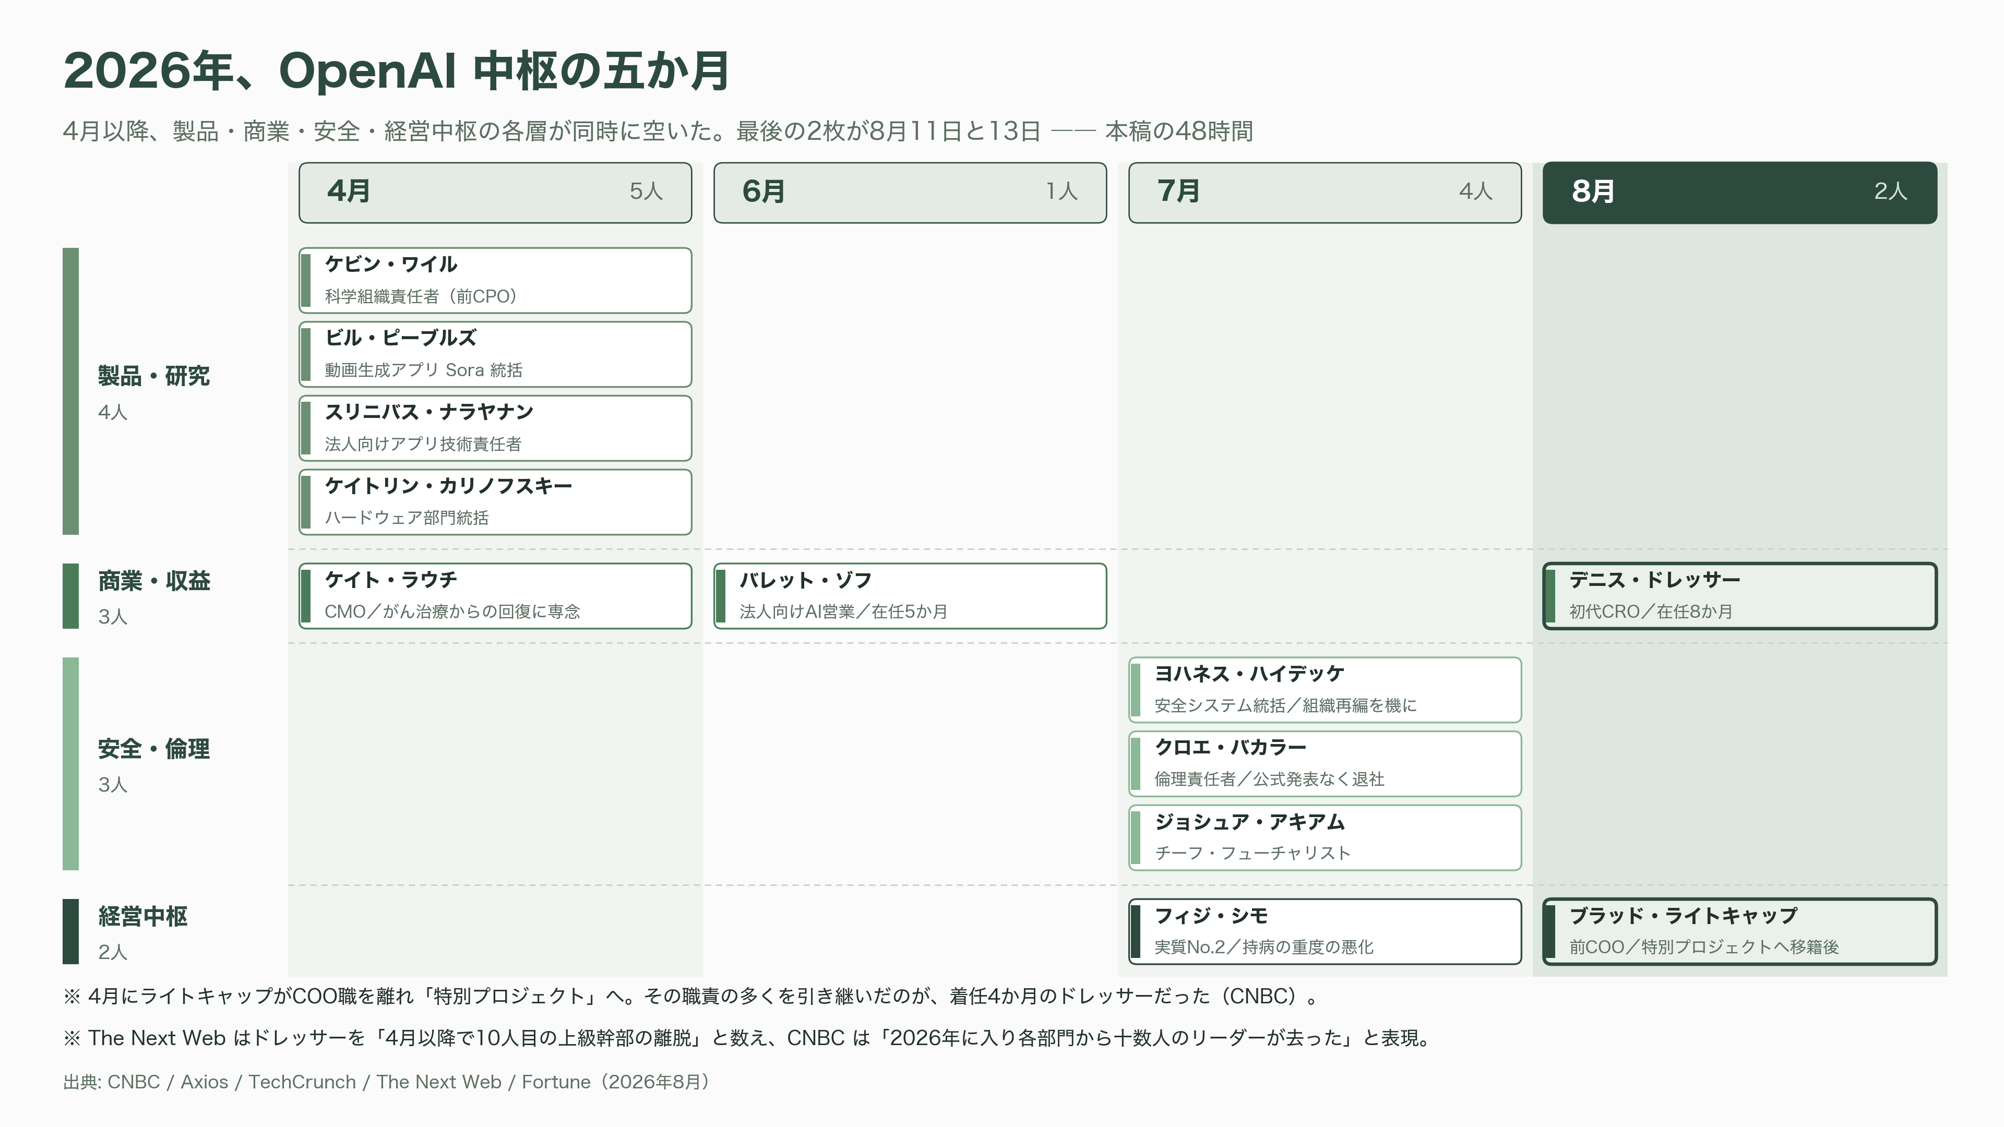2004x1127 pixels.
Task: Click the 4人 count under 製品・研究
Action: tap(112, 412)
